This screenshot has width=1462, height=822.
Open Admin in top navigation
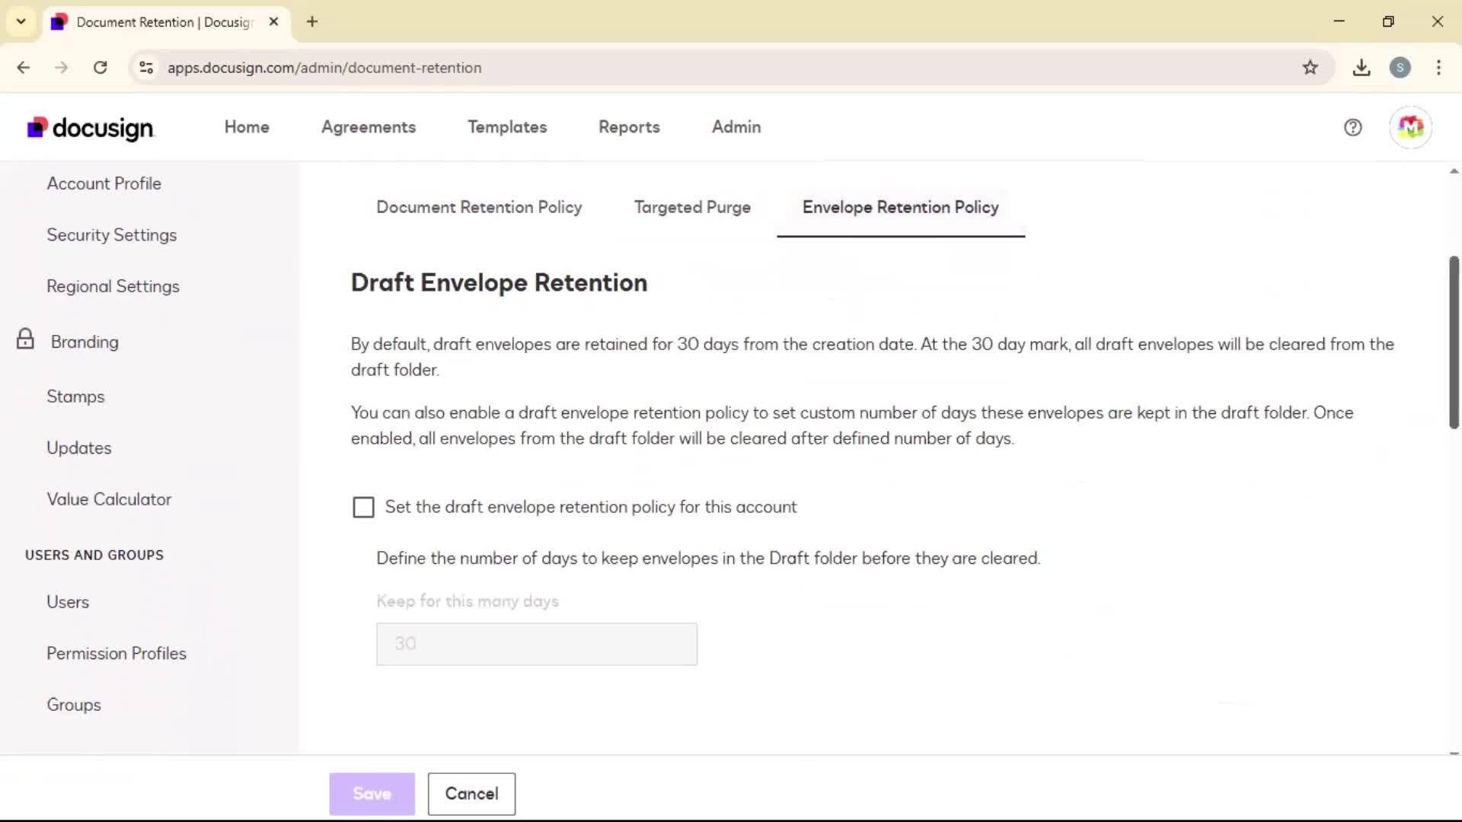click(736, 127)
